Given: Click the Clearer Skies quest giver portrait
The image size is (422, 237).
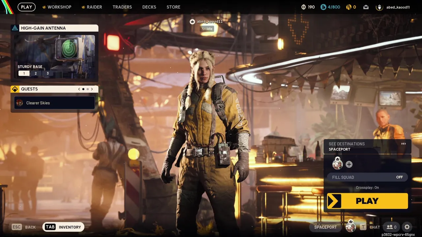Looking at the screenshot, I should 19,103.
